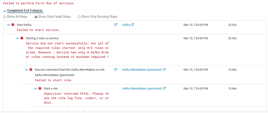Open Kafka MirrorMaker (quickstart) link in Execute row
268x113 pixels.
142,70
